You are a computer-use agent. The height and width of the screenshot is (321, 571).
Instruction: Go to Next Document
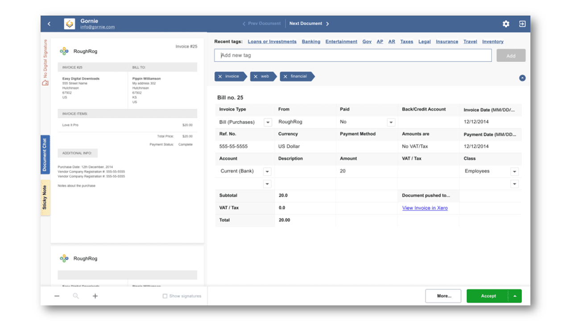pyautogui.click(x=309, y=24)
